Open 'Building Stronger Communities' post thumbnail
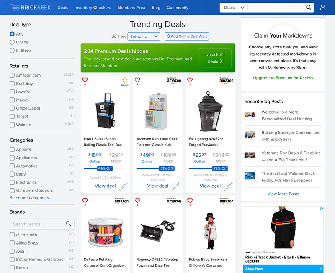The image size is (335, 273). [250, 135]
